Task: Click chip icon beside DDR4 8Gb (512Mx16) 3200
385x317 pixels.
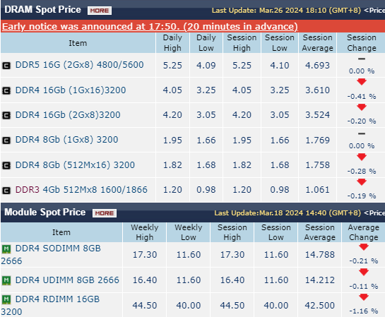Action: point(6,166)
